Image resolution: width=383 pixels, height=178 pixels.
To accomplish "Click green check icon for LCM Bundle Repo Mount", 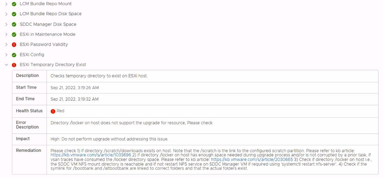I will (x=14, y=4).
